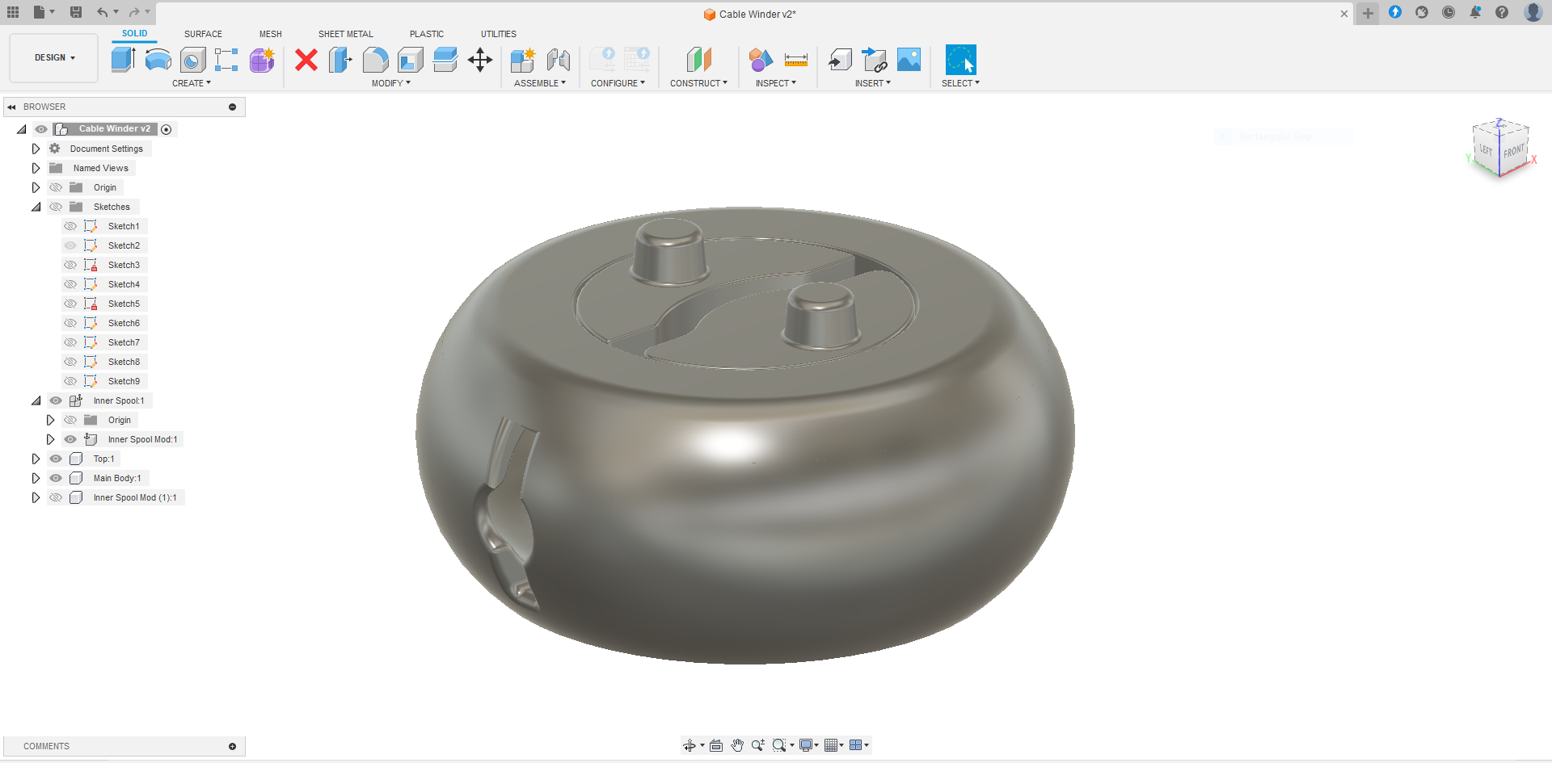
Task: Hide the Inner Spool:1 component
Action: (56, 400)
